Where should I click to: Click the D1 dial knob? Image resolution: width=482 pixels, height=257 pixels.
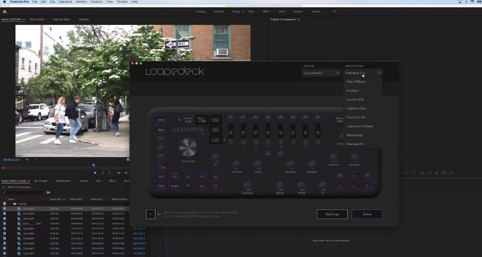[215, 158]
